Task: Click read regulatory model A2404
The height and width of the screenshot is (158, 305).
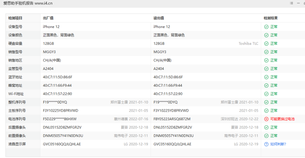Action: click(159, 69)
